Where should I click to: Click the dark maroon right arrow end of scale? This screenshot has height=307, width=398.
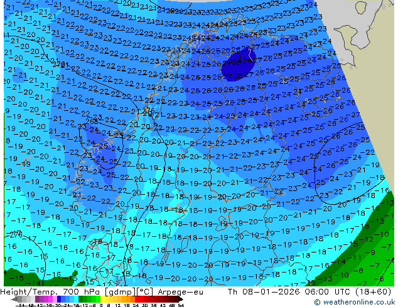(181, 299)
